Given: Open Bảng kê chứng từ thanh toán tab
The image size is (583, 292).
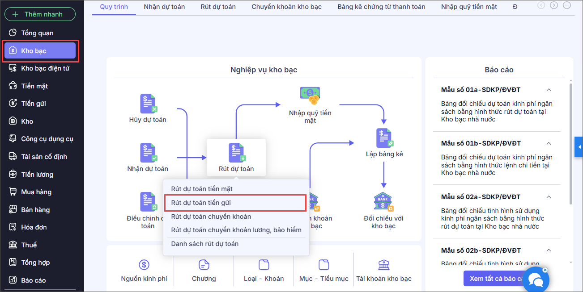Looking at the screenshot, I should point(381,7).
